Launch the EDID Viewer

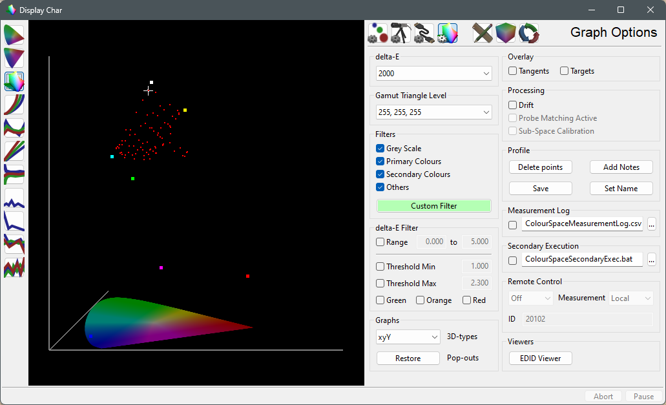[x=540, y=358]
